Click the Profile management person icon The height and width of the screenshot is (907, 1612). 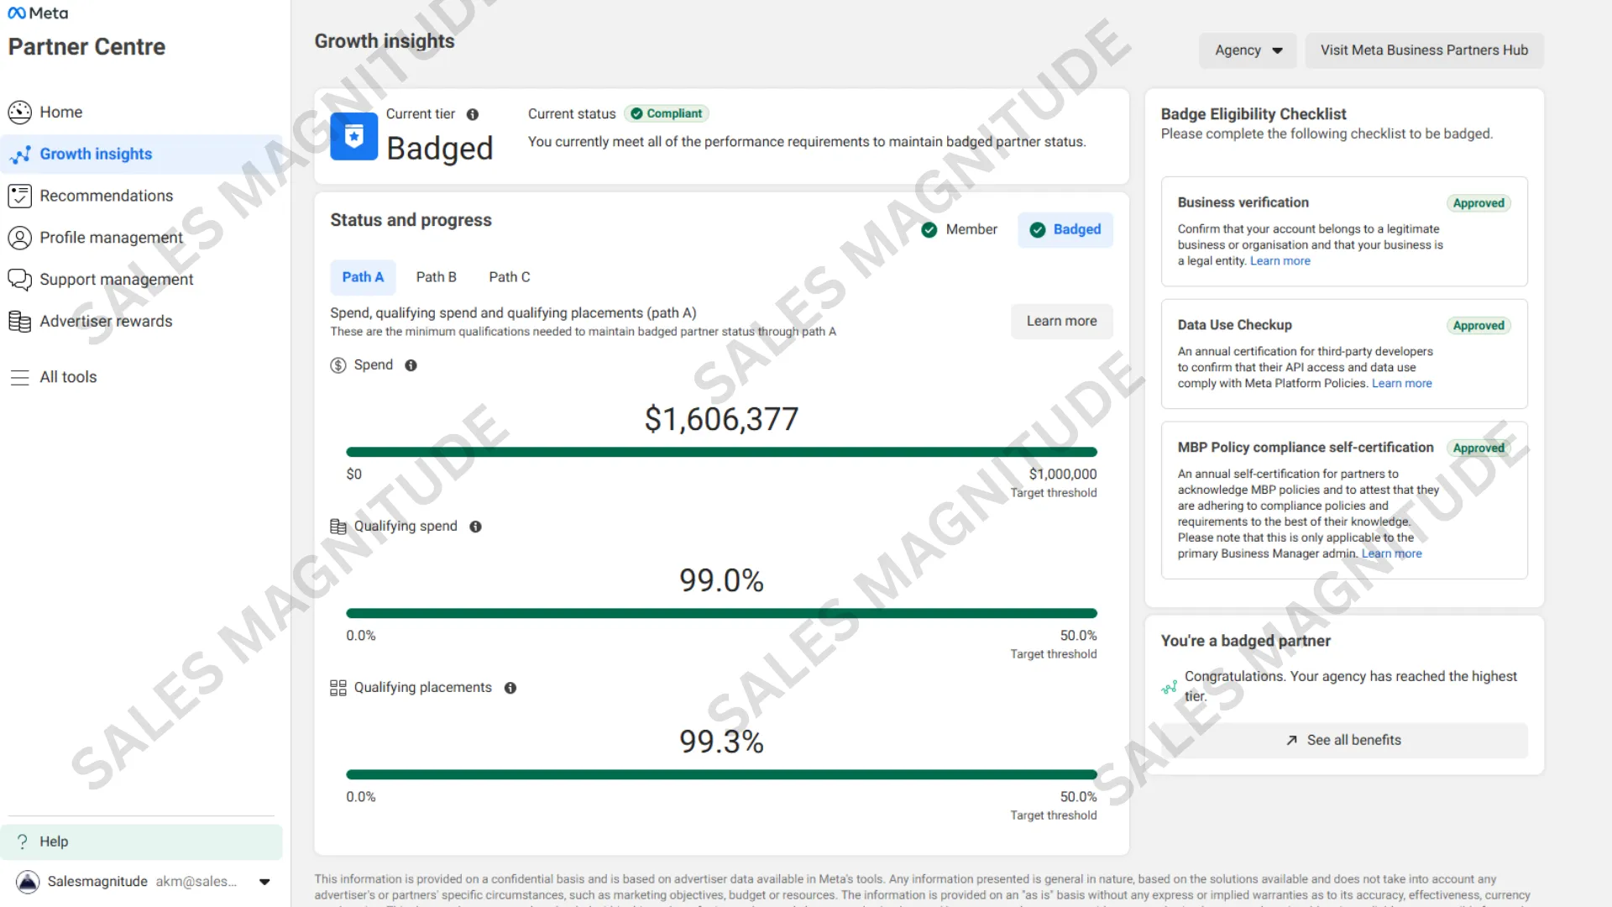click(19, 238)
